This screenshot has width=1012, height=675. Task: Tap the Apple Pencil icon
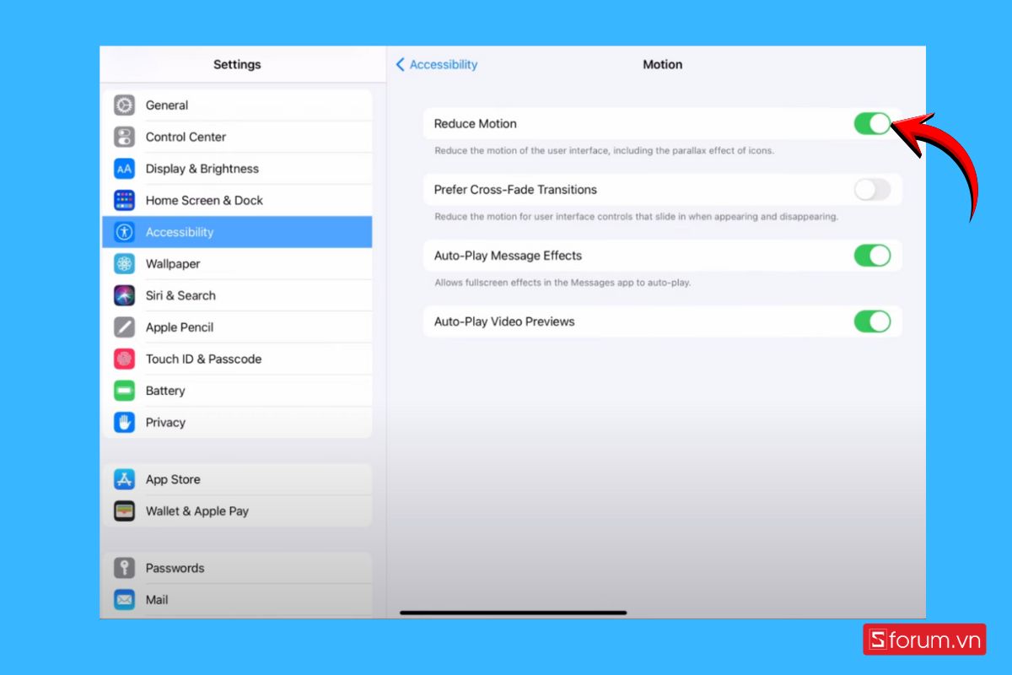click(125, 327)
